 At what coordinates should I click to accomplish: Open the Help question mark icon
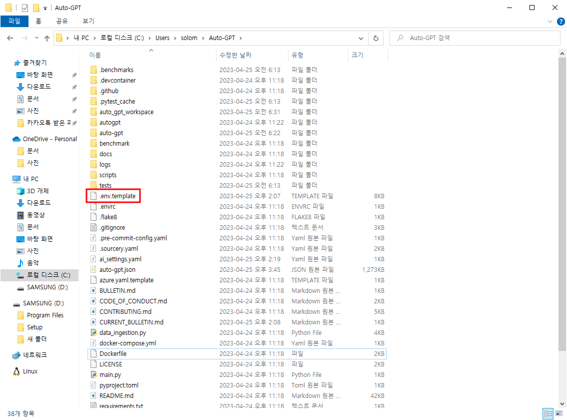(x=561, y=22)
